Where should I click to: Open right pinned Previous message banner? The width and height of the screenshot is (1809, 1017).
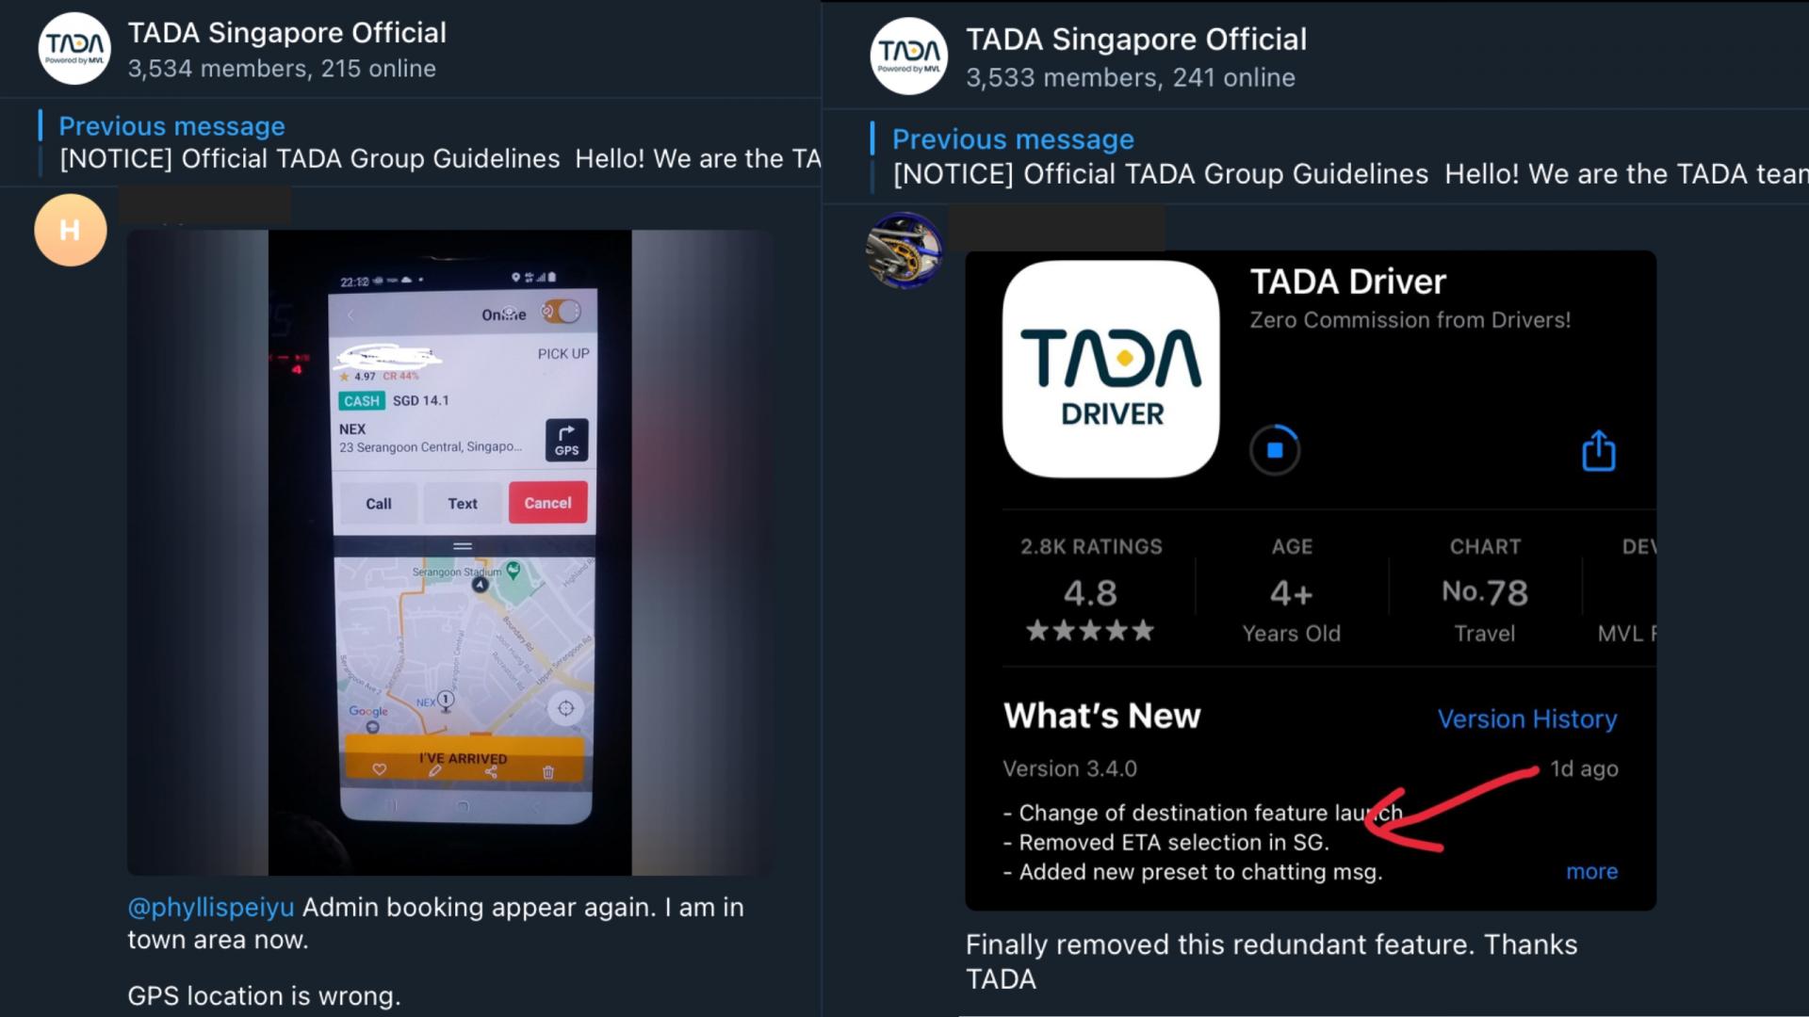(1339, 156)
